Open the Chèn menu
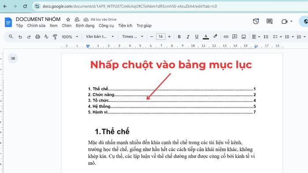The image size is (308, 173). point(66,25)
